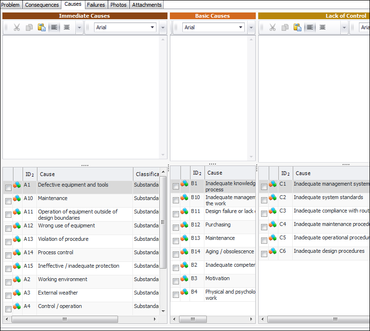Click Cut icon in Immediate Causes toolbar

tap(17, 27)
